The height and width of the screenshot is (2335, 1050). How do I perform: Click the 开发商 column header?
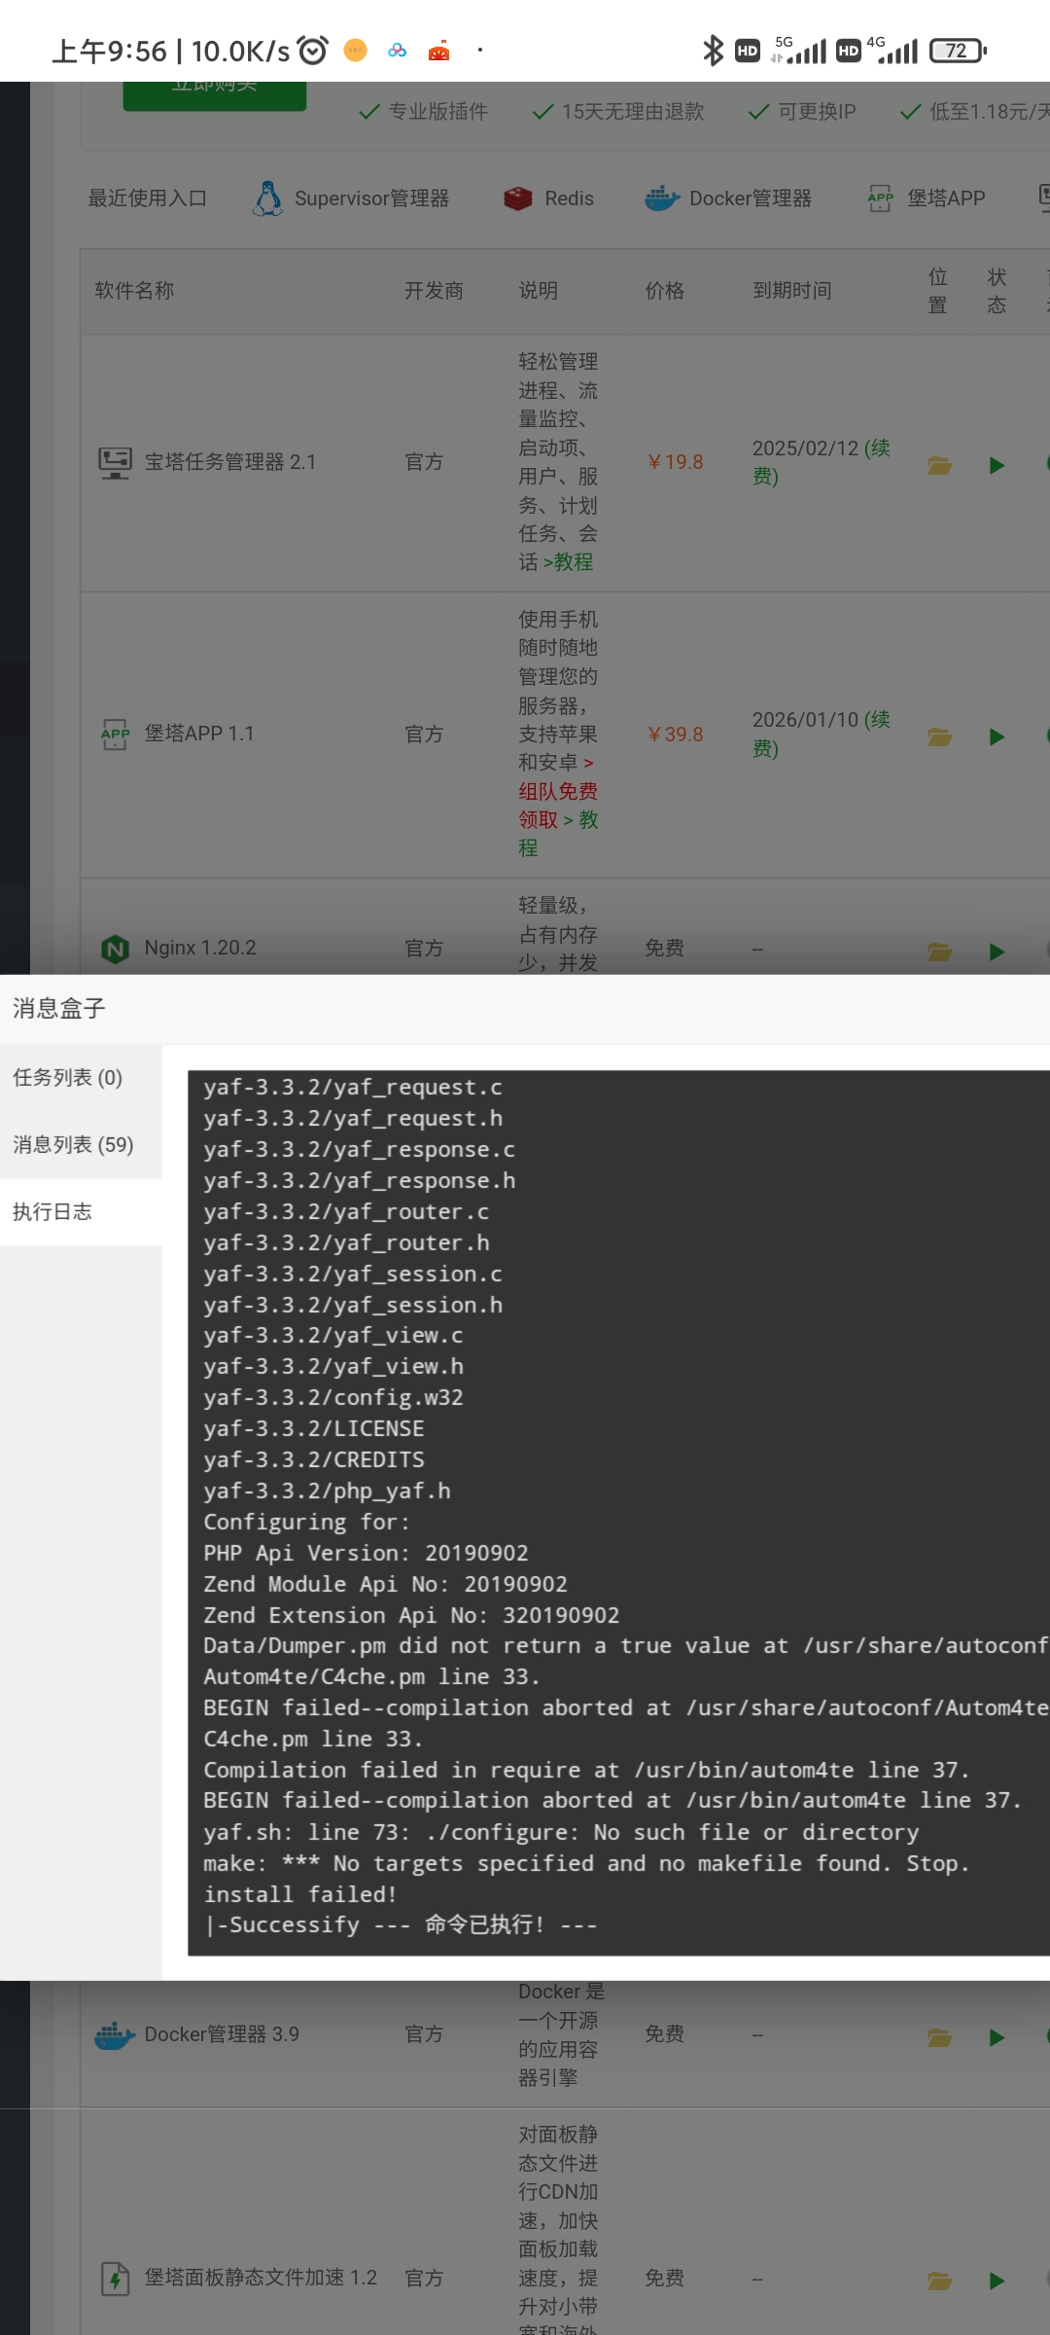(x=434, y=291)
